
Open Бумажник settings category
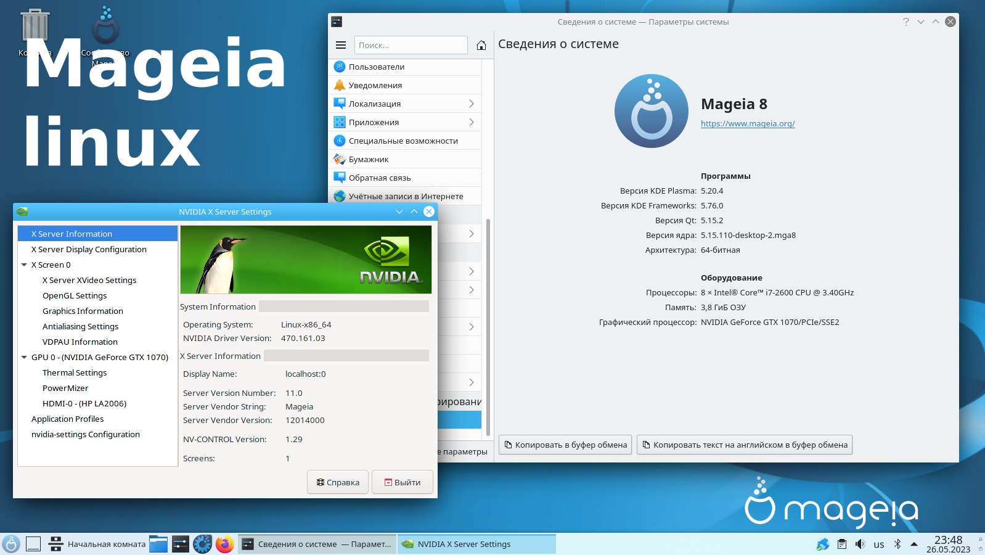tap(405, 159)
